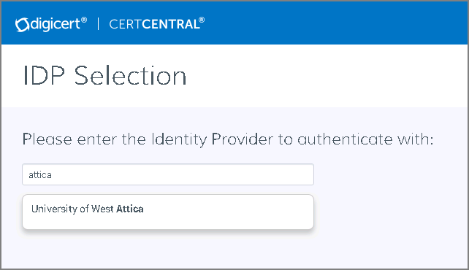The image size is (469, 270).
Task: Click the bold CENTRAL part of logo
Action: coord(170,25)
